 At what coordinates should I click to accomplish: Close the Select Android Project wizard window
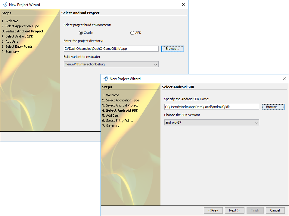click(x=183, y=5)
